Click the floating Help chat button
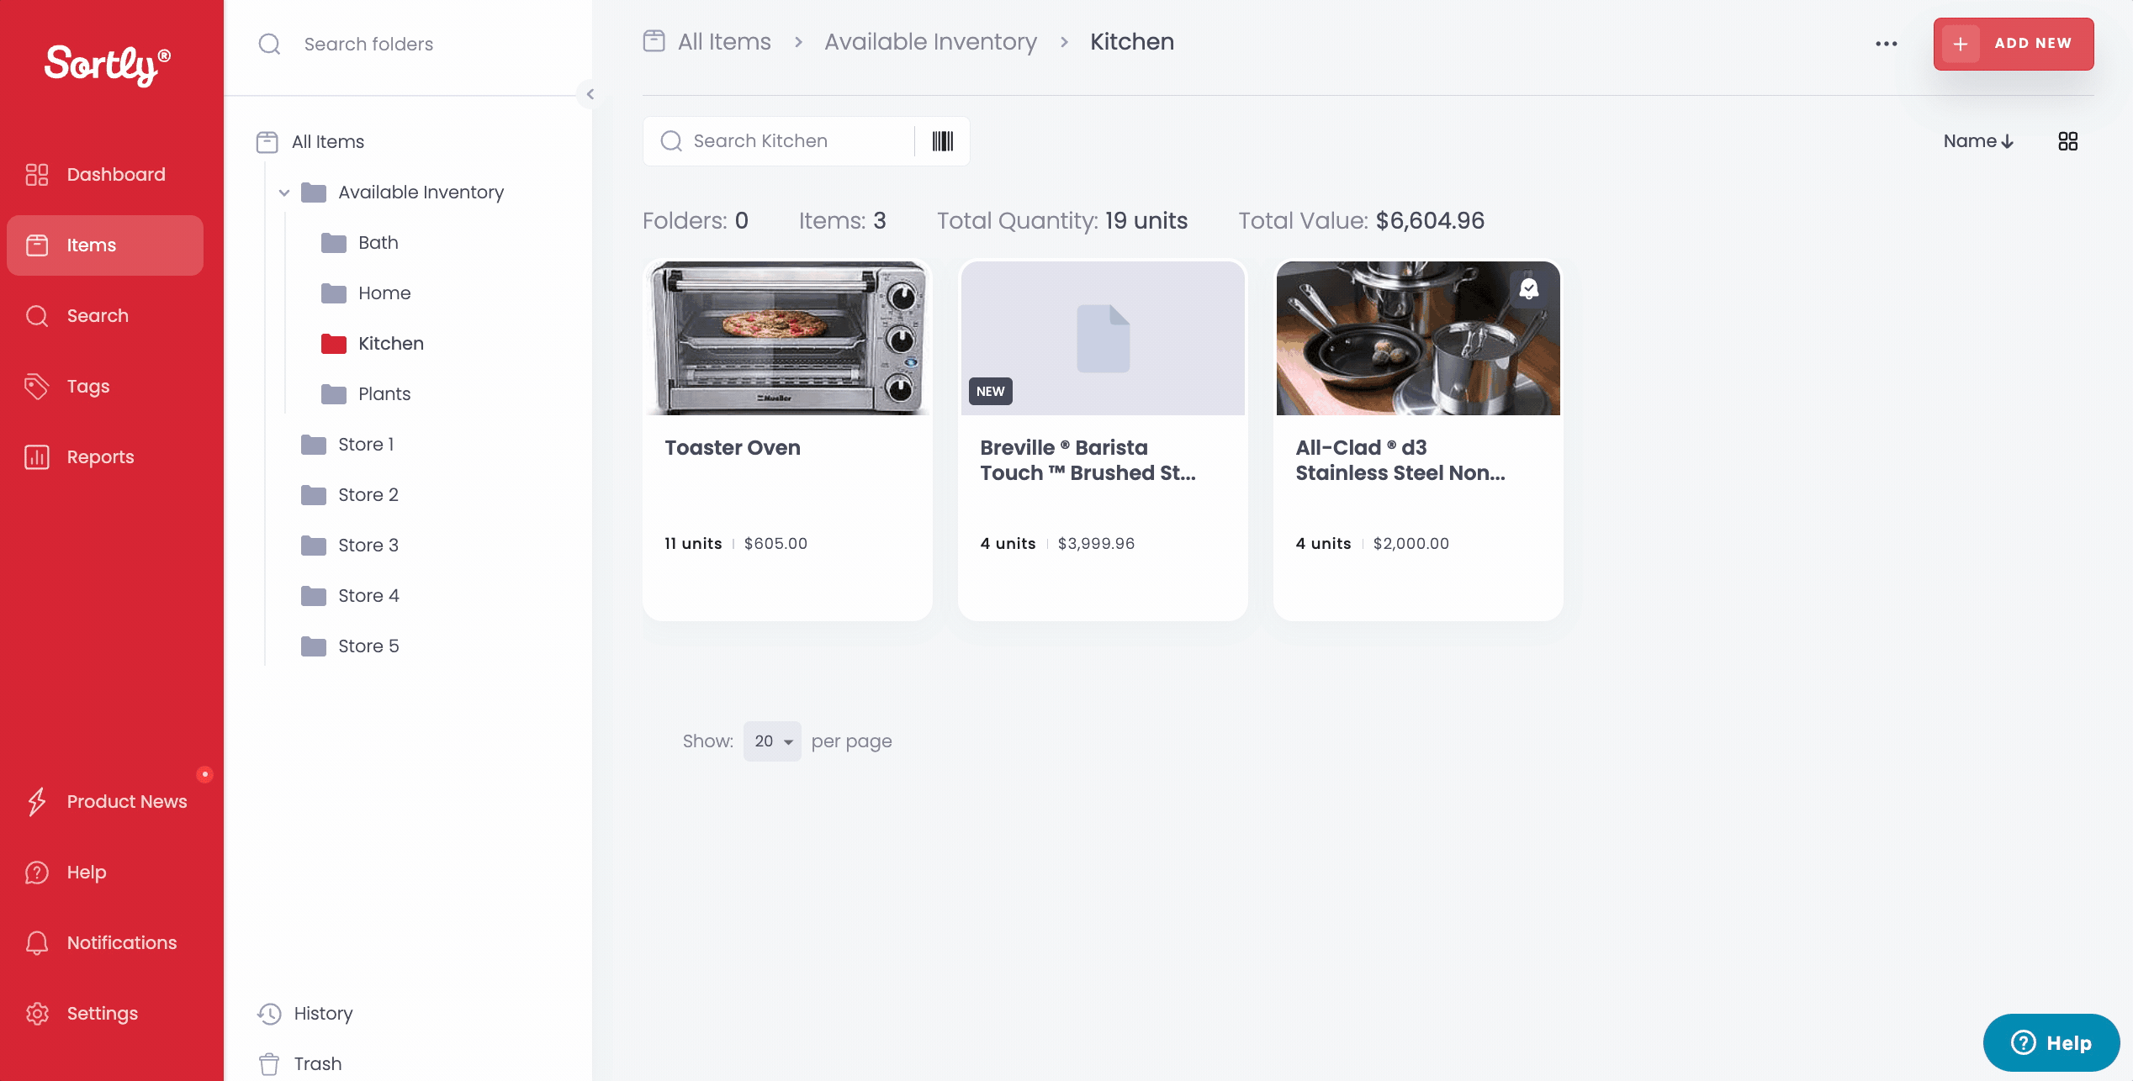This screenshot has width=2133, height=1081. tap(2051, 1043)
